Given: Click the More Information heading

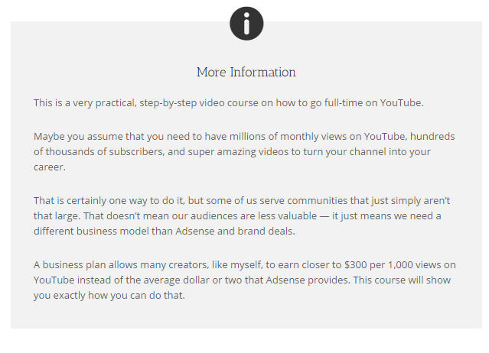Looking at the screenshot, I should pyautogui.click(x=246, y=73).
